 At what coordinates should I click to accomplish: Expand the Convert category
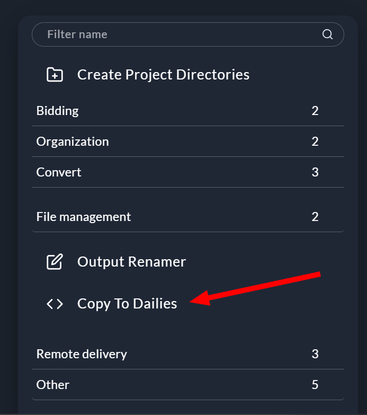point(59,172)
